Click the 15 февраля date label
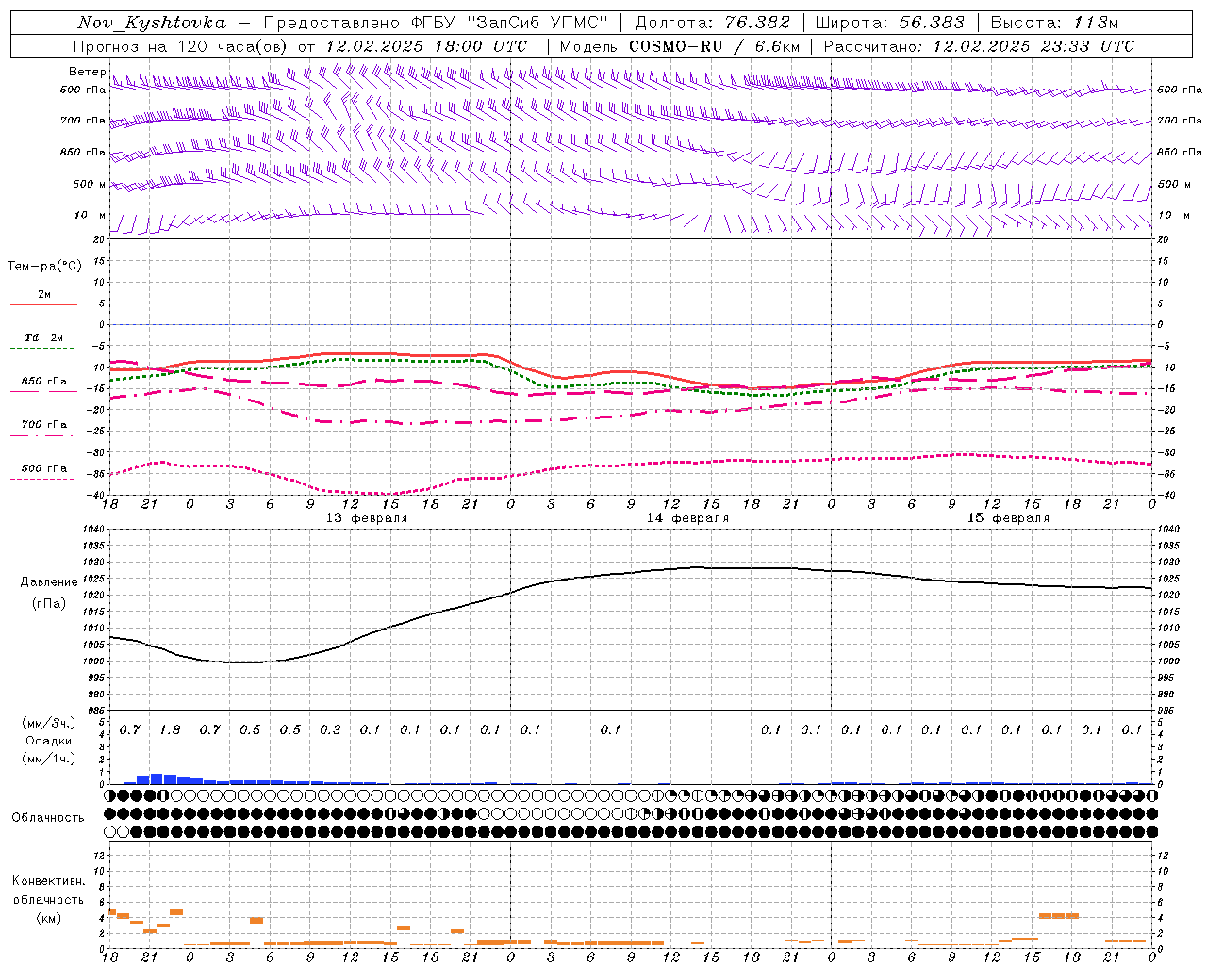1207x965 pixels. tap(1008, 518)
